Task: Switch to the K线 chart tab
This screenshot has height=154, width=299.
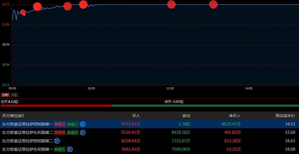Action: [14, 95]
